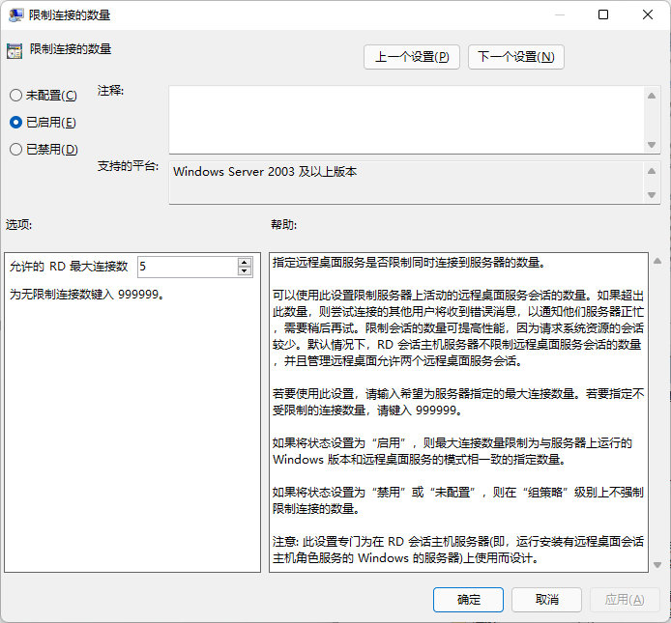Click the help pane scroll down arrow

[x=657, y=565]
